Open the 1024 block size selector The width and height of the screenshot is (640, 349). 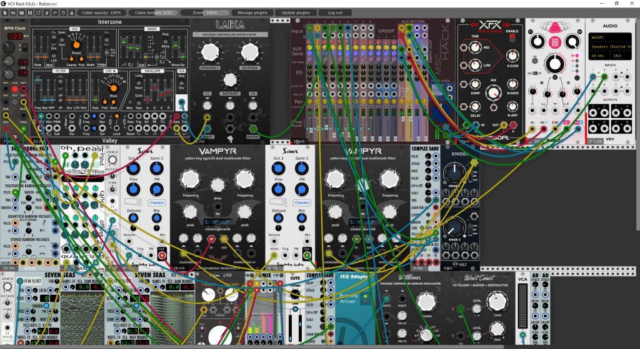[x=621, y=56]
